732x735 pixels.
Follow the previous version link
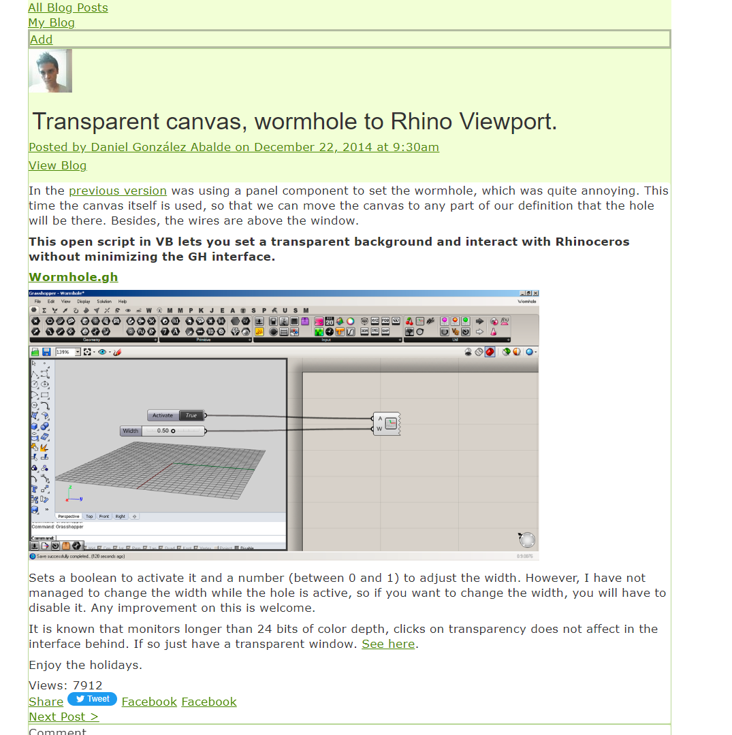(118, 191)
